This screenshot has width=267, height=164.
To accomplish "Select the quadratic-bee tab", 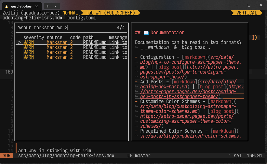I will pos(22,6).
